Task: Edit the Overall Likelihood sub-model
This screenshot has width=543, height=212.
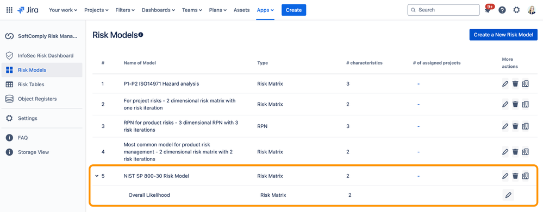Action: 508,195
